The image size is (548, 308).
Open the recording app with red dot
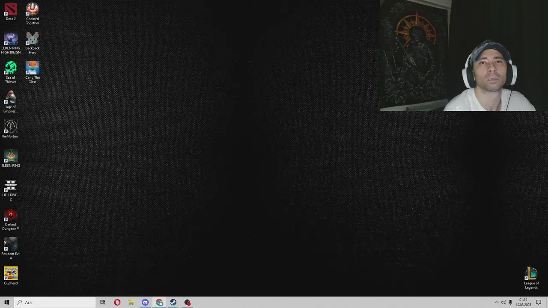[188, 302]
